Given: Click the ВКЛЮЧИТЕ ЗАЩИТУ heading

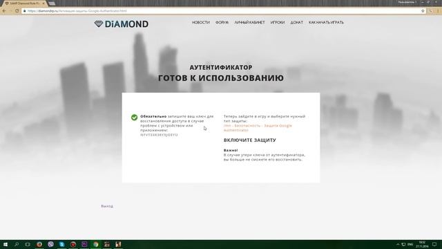Looking at the screenshot, I should 250,140.
